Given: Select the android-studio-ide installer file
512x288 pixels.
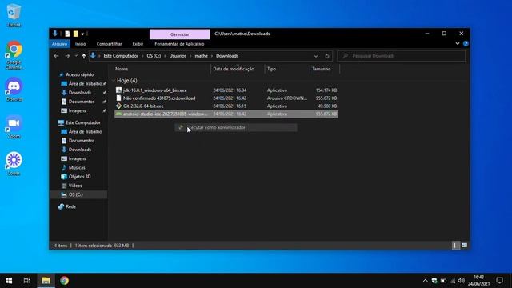Looking at the screenshot, I should [226, 114].
